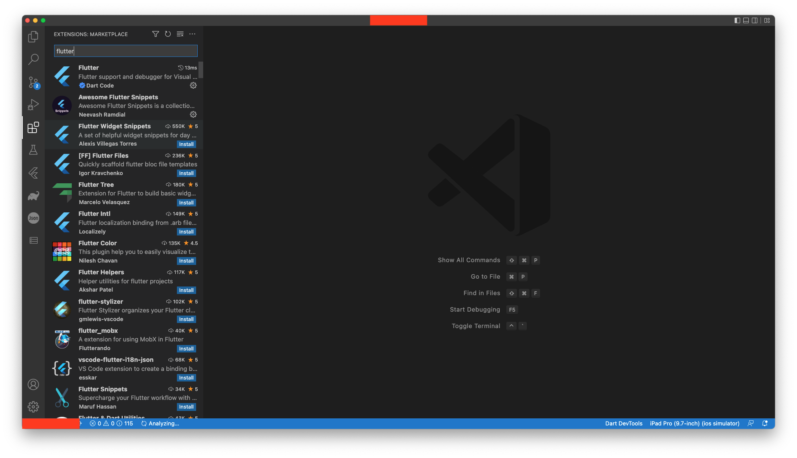Click the Awesome Flutter Snippets round logo
Viewport: 797px width, 458px height.
click(x=62, y=106)
